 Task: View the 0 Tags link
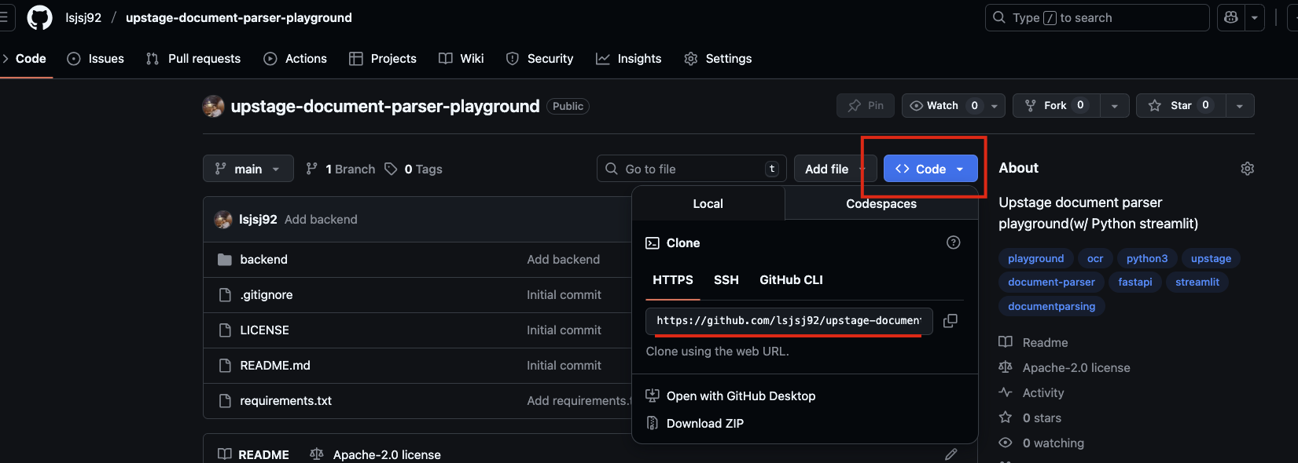click(x=414, y=169)
